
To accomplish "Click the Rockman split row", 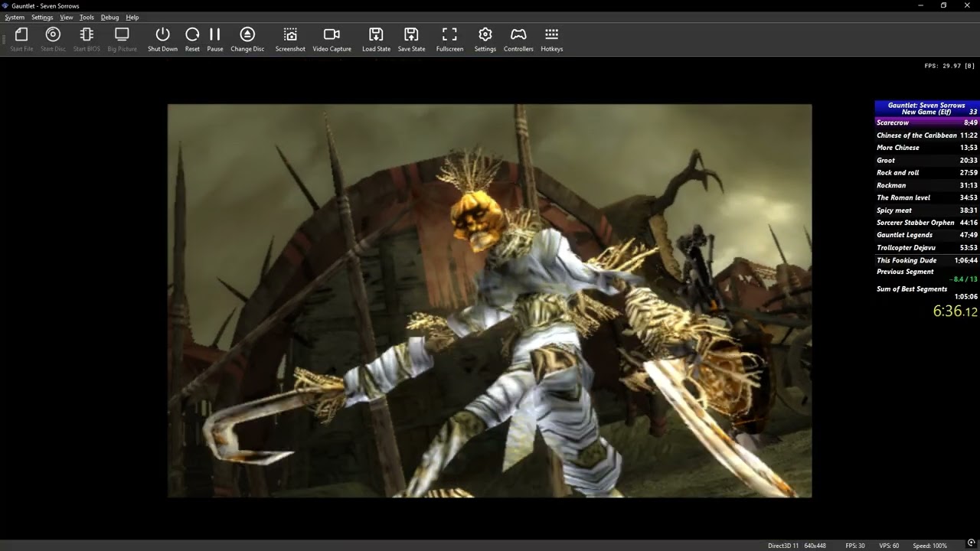I will [926, 185].
